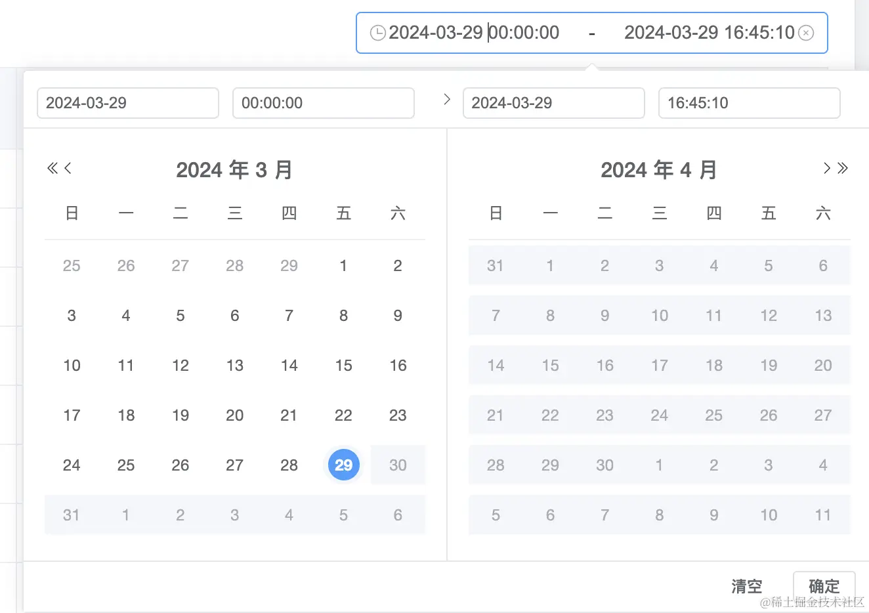Click the 日 weekday header in the March calendar

coord(72,213)
